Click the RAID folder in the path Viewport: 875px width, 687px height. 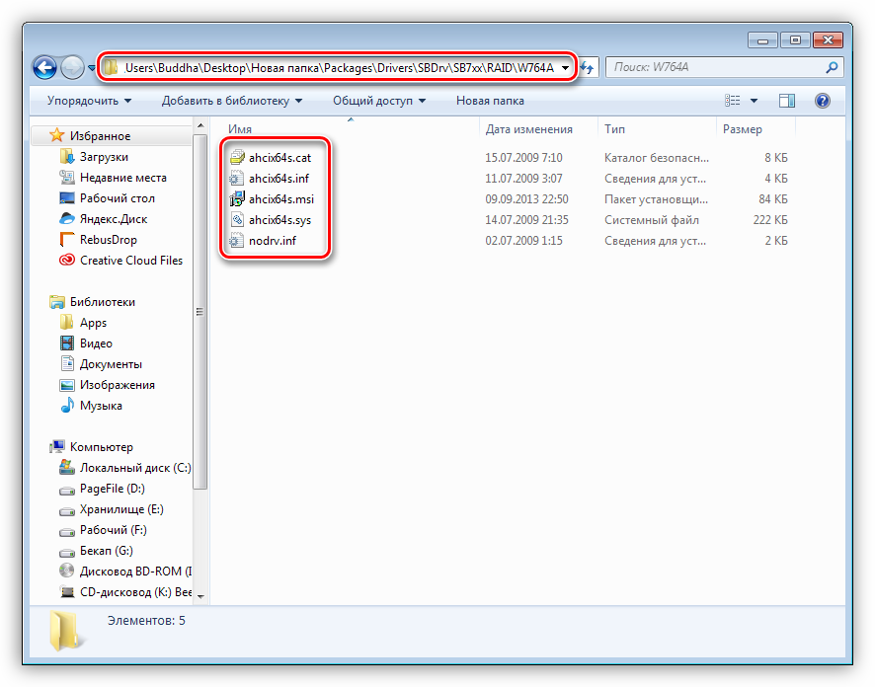(503, 68)
